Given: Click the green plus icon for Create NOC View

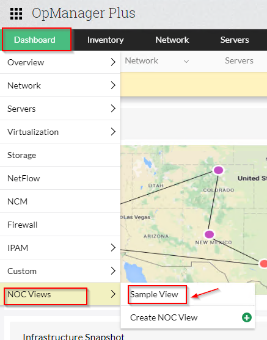Looking at the screenshot, I should tap(247, 317).
